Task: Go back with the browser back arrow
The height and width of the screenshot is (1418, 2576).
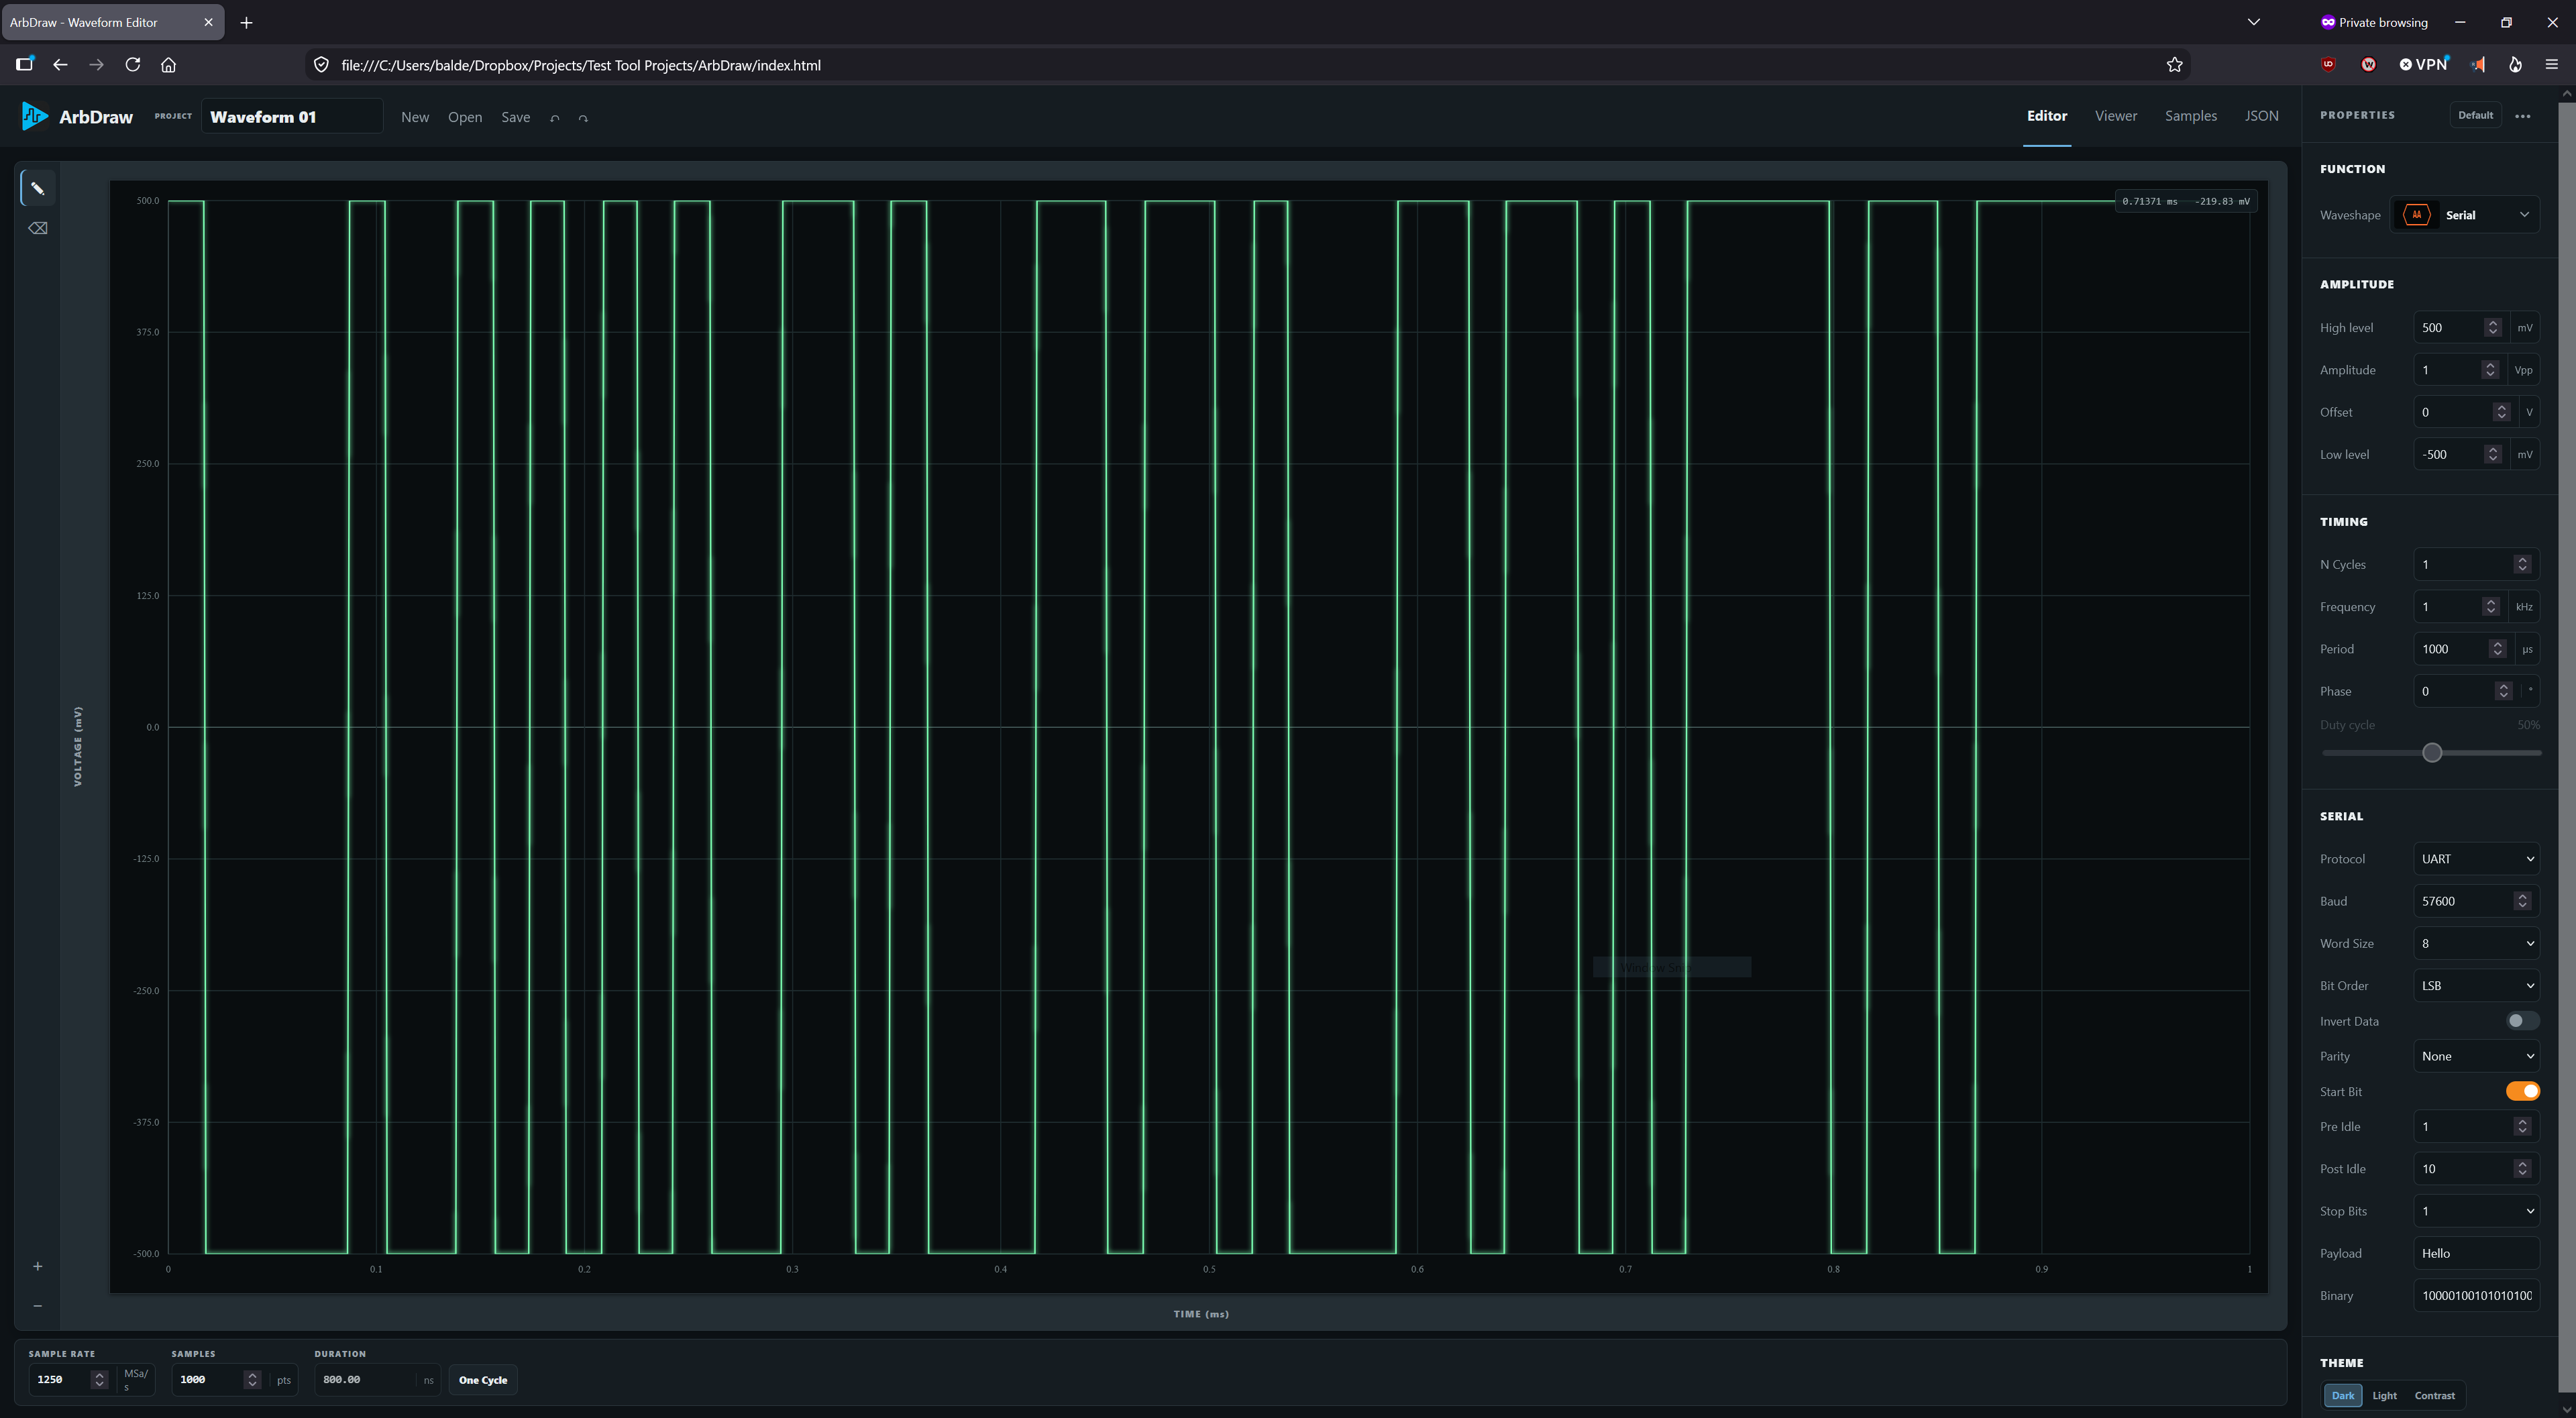Action: (60, 65)
